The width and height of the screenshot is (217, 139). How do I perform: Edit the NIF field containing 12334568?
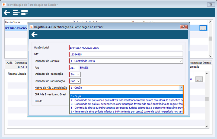[126, 54]
